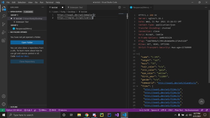Open the Extensions view
The image size is (210, 118).
[4, 40]
